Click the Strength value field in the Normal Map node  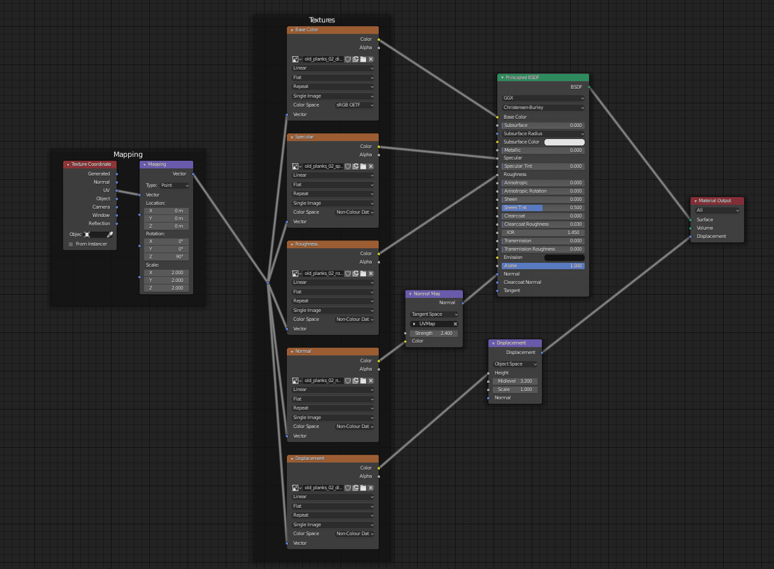[x=434, y=333]
